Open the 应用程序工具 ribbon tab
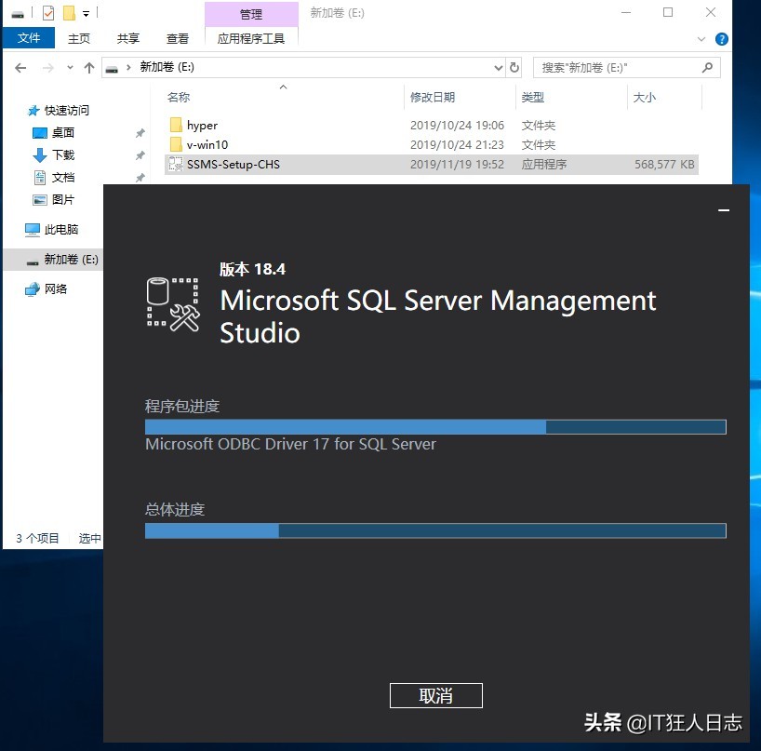Screen dimensions: 761x751 251,38
